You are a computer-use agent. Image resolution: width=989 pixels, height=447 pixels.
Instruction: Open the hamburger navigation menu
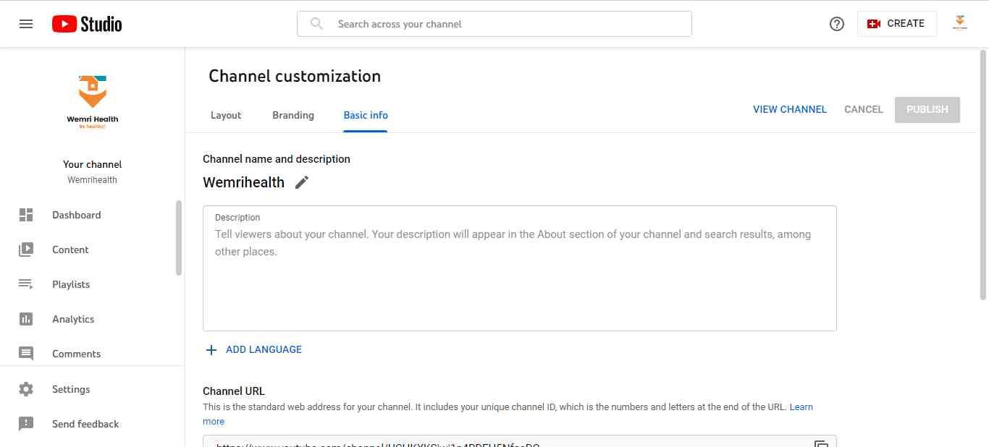click(26, 24)
